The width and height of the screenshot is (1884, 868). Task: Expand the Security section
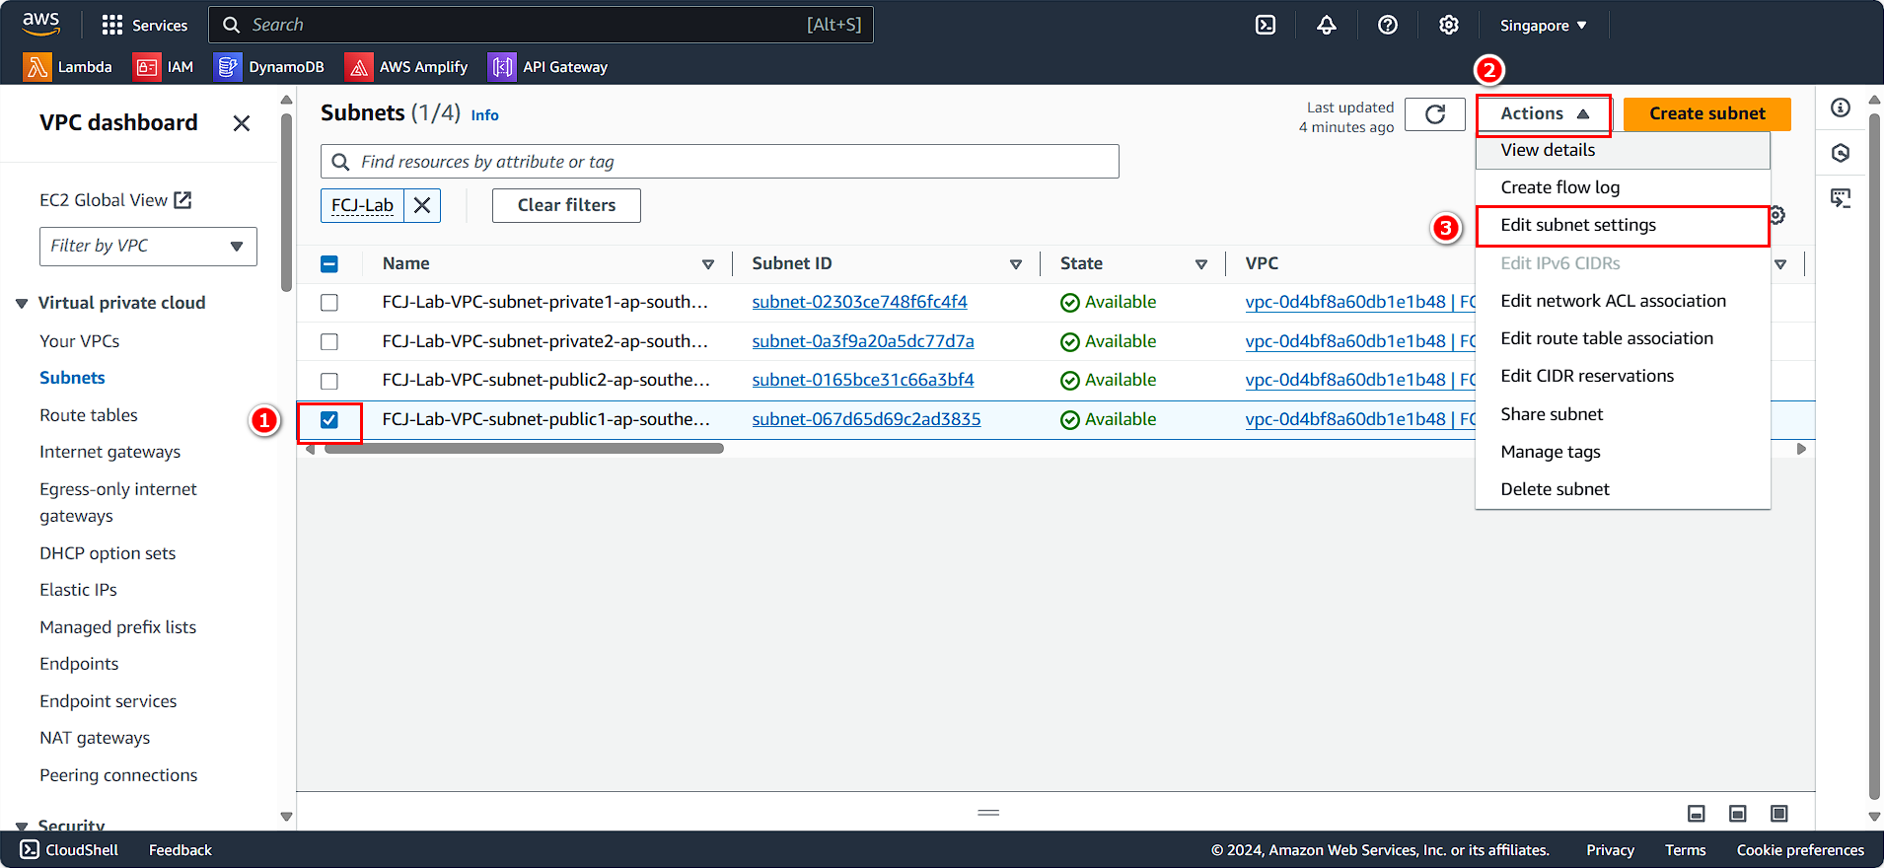tap(22, 827)
